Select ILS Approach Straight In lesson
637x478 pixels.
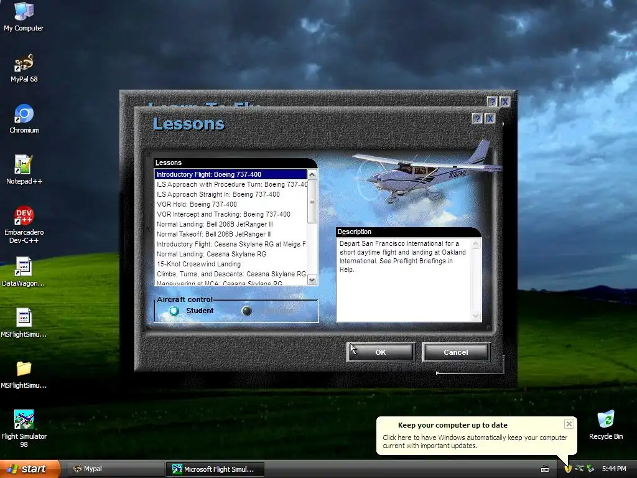[x=230, y=194]
